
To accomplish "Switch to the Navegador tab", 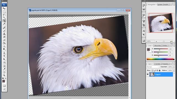I will point(151,4).
